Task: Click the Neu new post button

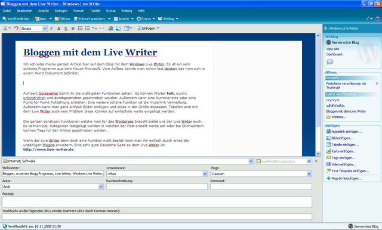Action: 41,18
